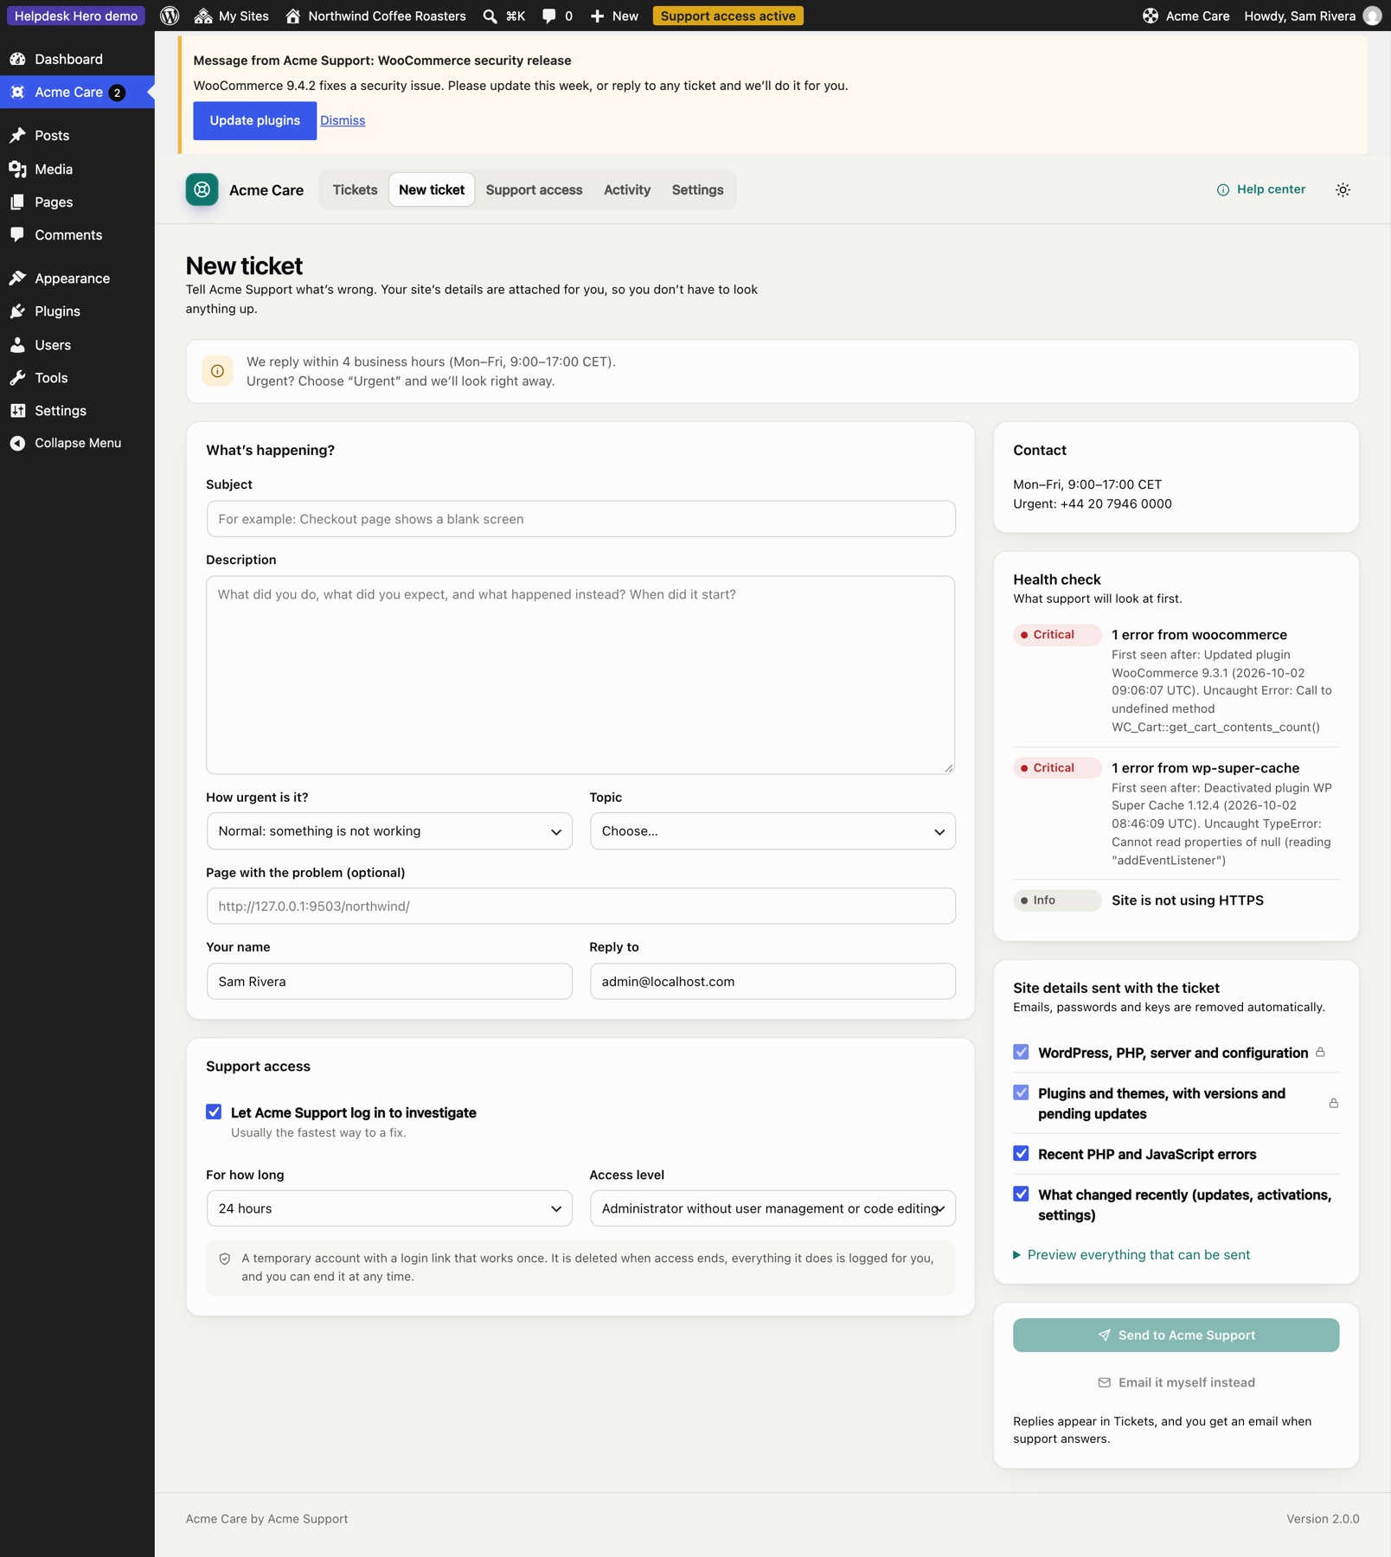Open Comments in the sidebar
The image size is (1391, 1557).
(77, 234)
